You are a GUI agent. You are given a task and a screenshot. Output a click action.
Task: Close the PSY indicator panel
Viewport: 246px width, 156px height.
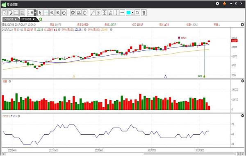242,116
